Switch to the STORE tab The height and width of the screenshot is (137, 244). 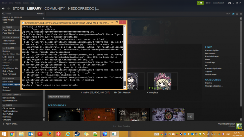18,9
